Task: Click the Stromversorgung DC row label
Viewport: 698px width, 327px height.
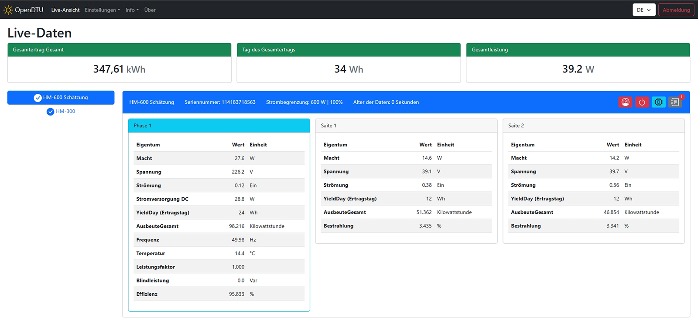Action: [162, 199]
